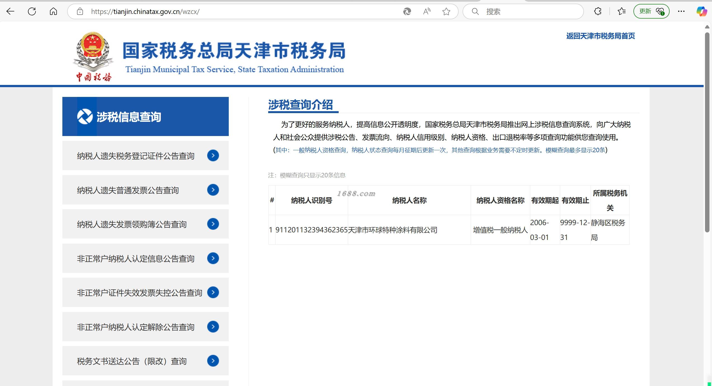Click the 涉税信息查询 header icon
The width and height of the screenshot is (712, 386).
[x=85, y=116]
